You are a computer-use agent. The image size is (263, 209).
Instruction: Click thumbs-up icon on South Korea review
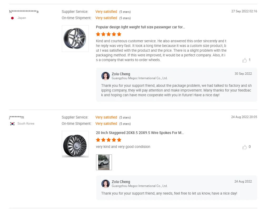(245, 147)
